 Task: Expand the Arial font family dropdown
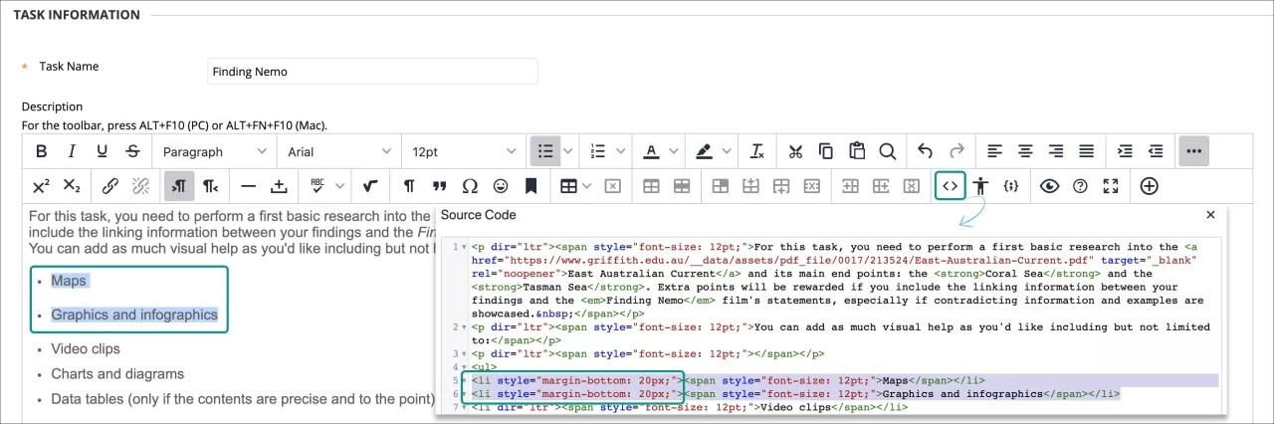pyautogui.click(x=339, y=151)
